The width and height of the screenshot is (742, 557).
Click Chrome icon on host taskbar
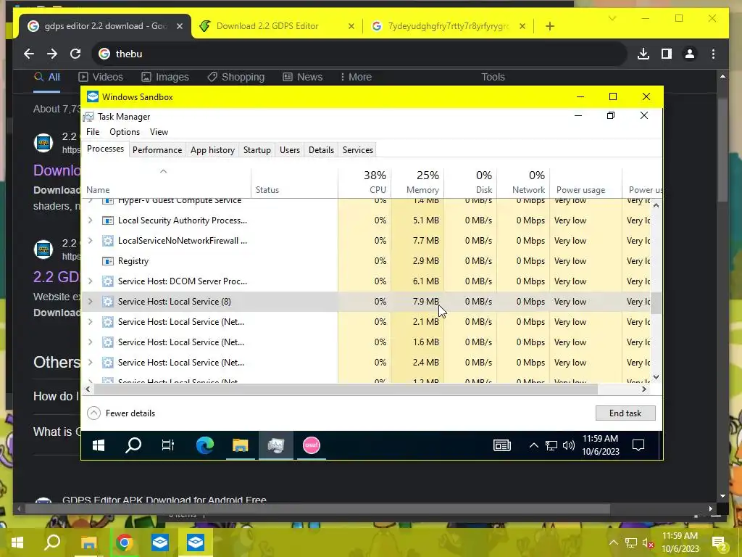(125, 542)
